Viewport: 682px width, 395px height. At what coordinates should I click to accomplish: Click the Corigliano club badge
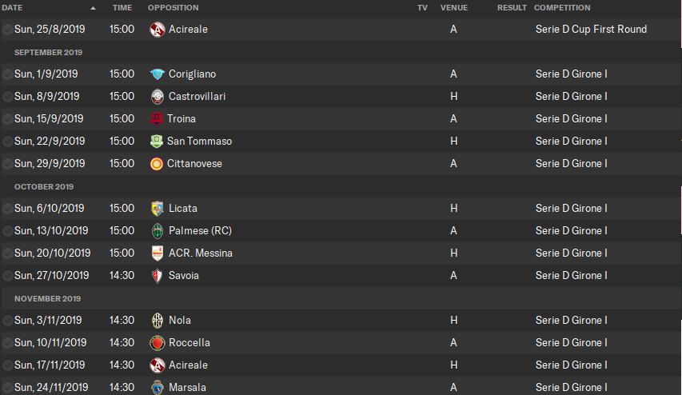click(x=158, y=74)
